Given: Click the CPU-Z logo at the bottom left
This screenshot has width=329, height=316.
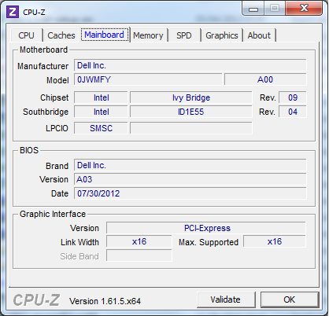Looking at the screenshot, I should (36, 300).
